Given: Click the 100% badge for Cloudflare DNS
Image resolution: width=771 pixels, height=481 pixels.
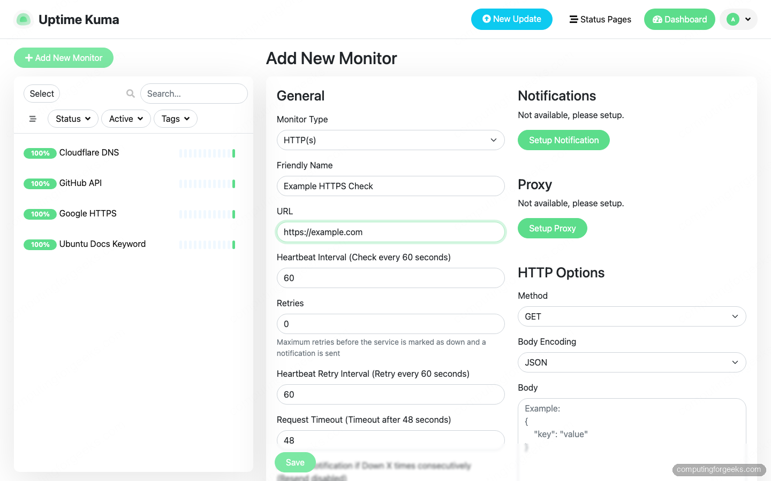Looking at the screenshot, I should click(40, 153).
